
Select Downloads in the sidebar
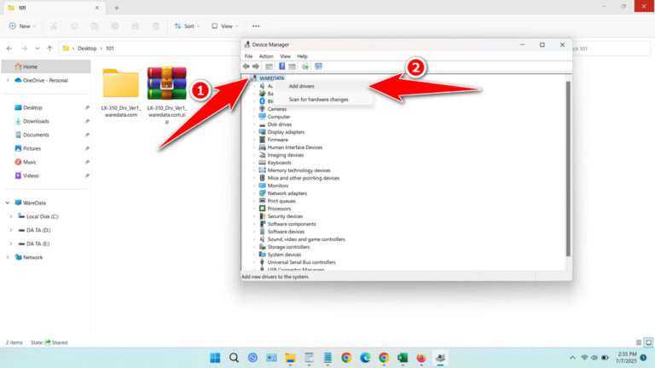pos(36,121)
